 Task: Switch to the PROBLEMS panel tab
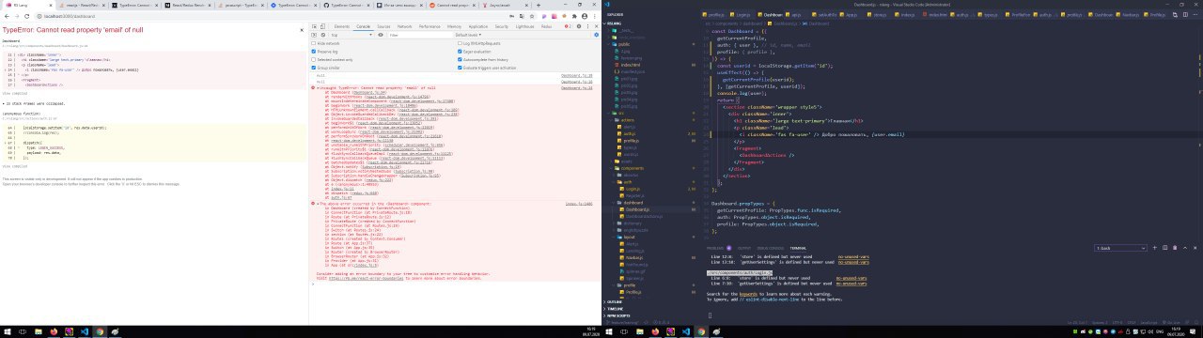[x=714, y=248]
